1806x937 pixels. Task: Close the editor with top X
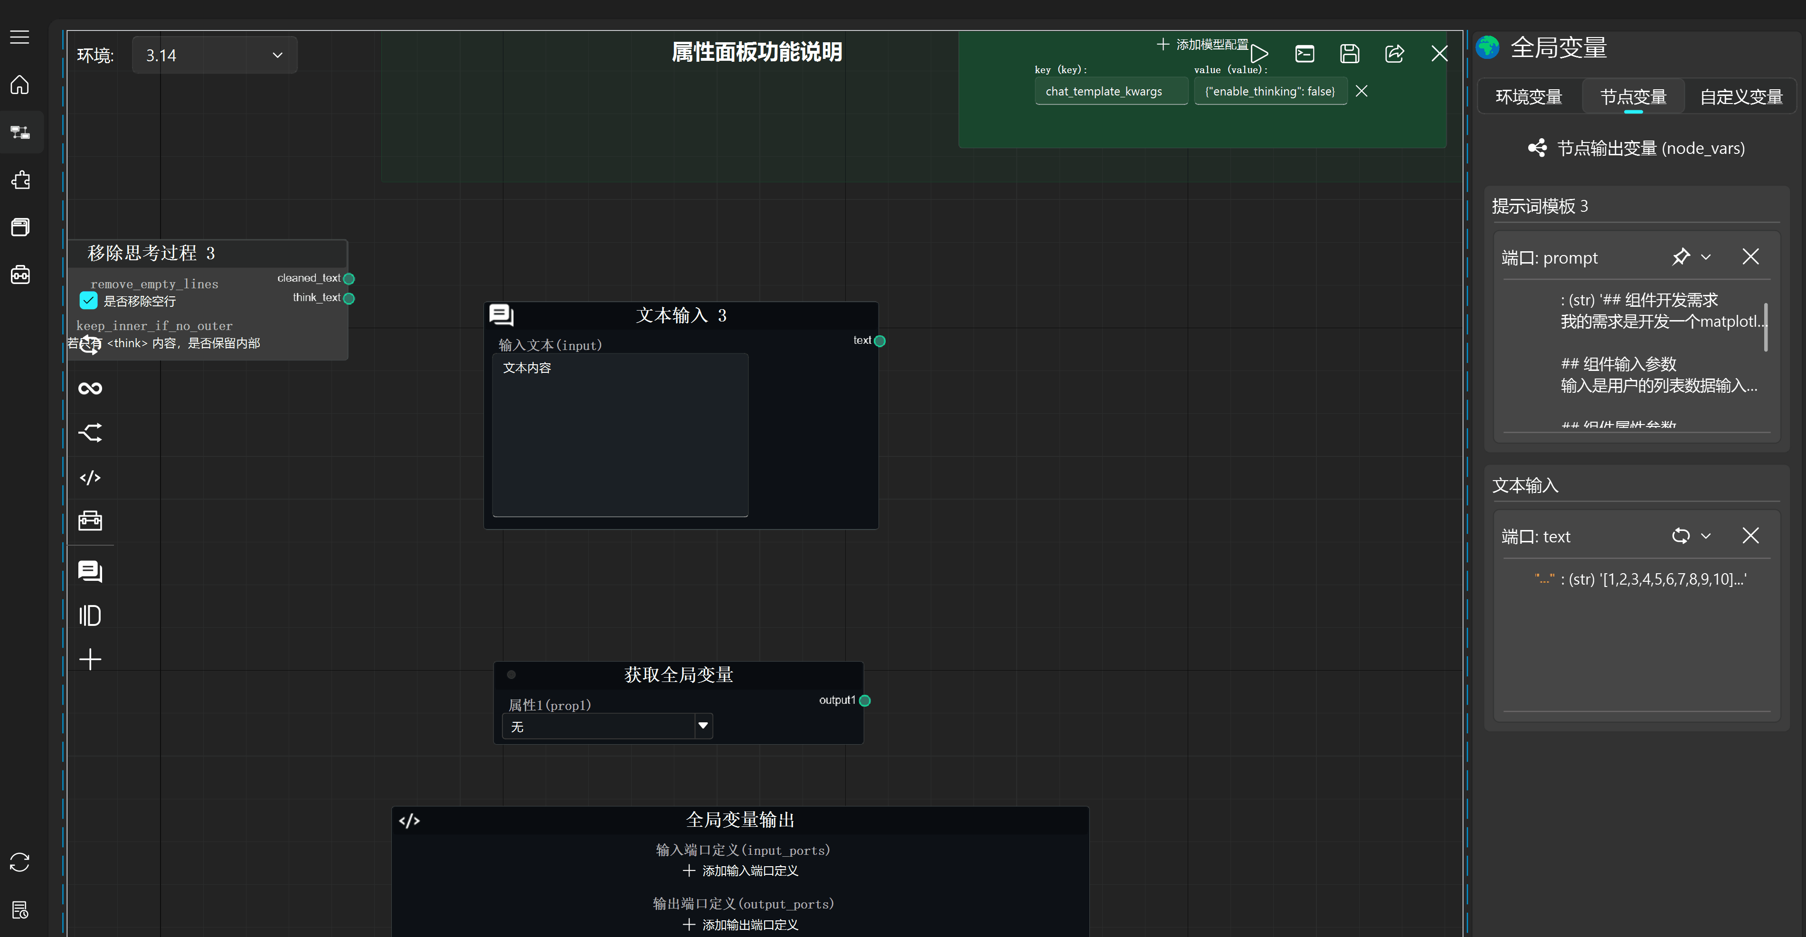1439,53
